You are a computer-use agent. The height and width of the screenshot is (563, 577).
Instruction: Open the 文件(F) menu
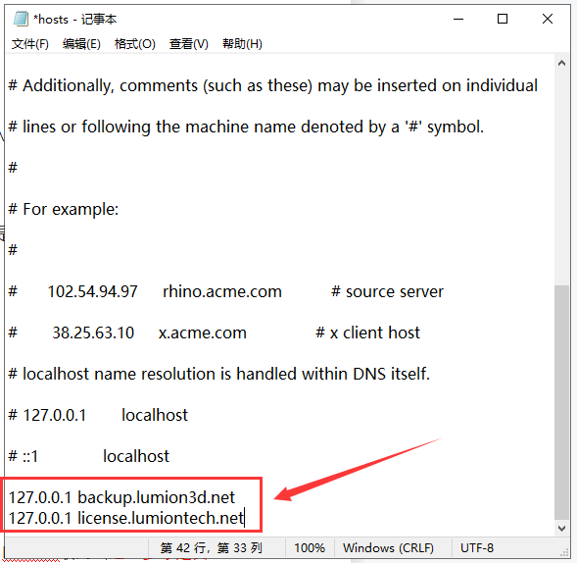[x=29, y=44]
